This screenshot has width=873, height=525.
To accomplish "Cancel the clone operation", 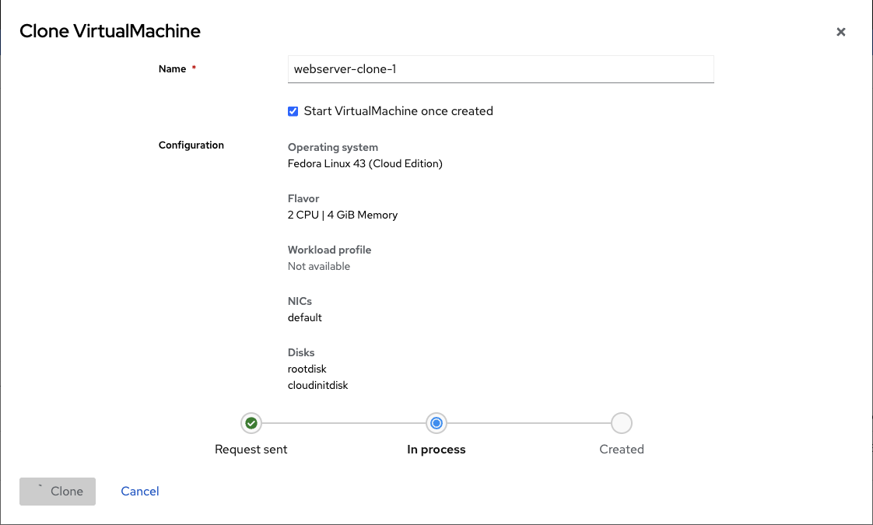I will 139,491.
